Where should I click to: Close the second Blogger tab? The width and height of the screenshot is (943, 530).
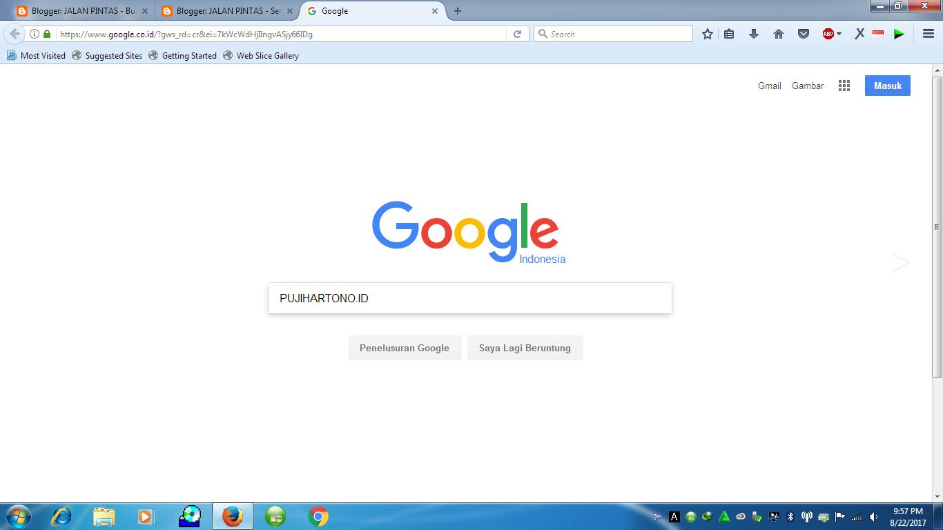click(x=290, y=11)
